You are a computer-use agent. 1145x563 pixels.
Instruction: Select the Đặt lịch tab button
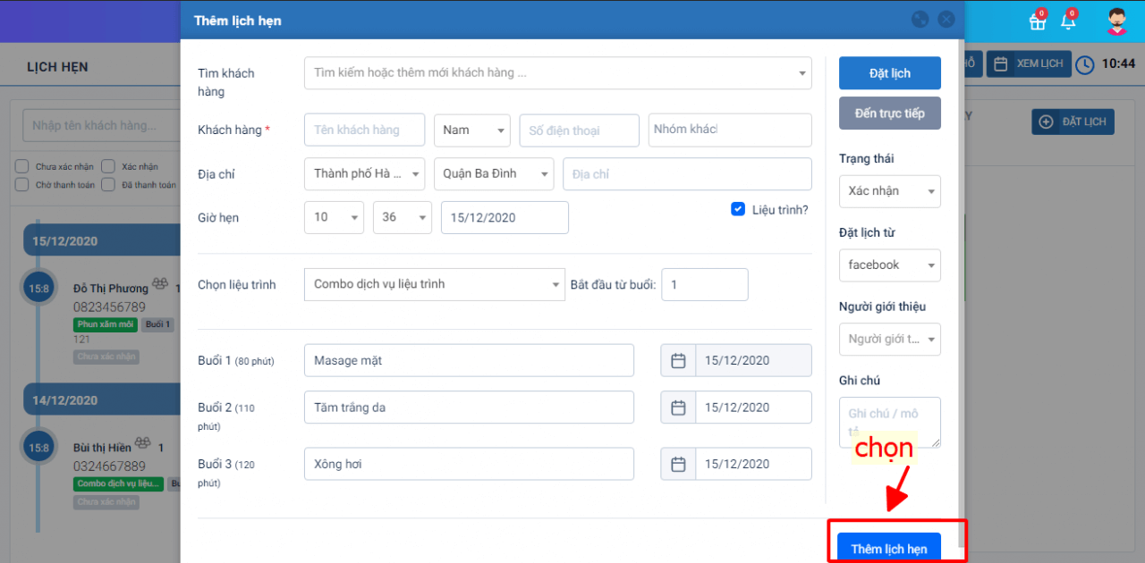point(889,73)
